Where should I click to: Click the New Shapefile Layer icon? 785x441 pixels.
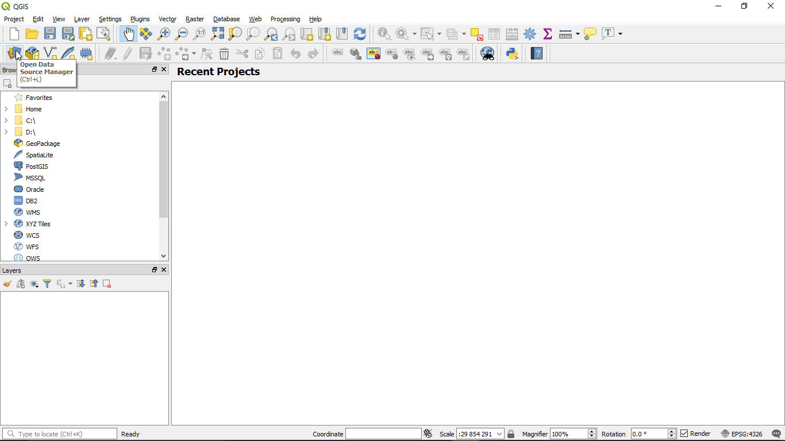pyautogui.click(x=50, y=54)
